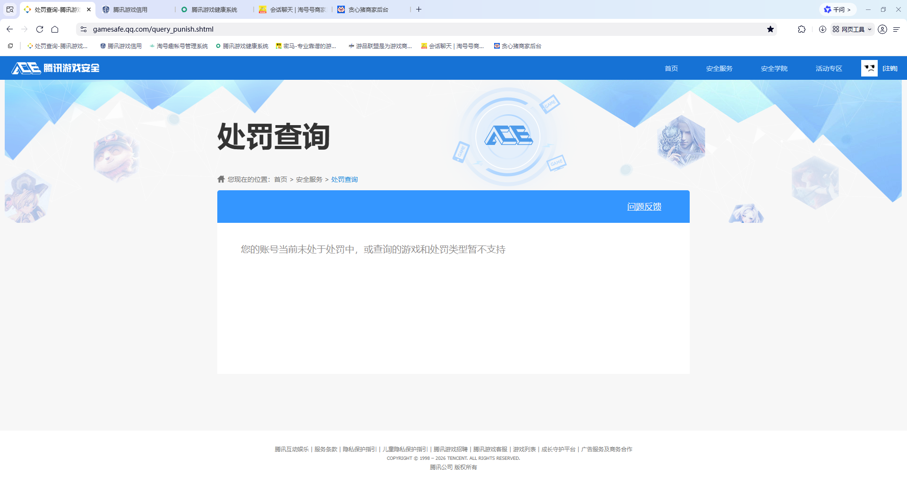Viewport: 907px width, 491px height.
Task: Click the browser profile account icon
Action: point(882,29)
